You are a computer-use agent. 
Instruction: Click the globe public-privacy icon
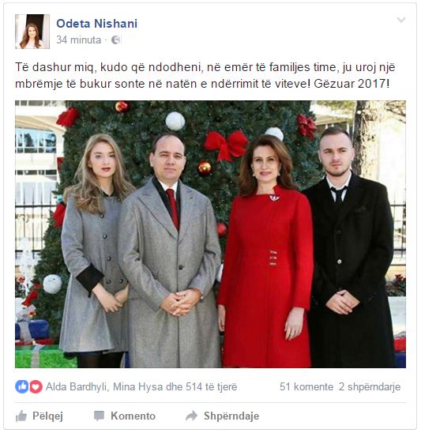[115, 40]
